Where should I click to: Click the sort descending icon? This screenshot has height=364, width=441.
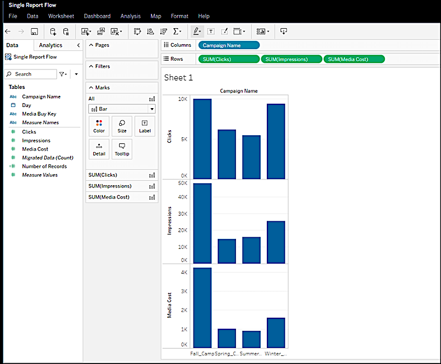click(x=163, y=31)
